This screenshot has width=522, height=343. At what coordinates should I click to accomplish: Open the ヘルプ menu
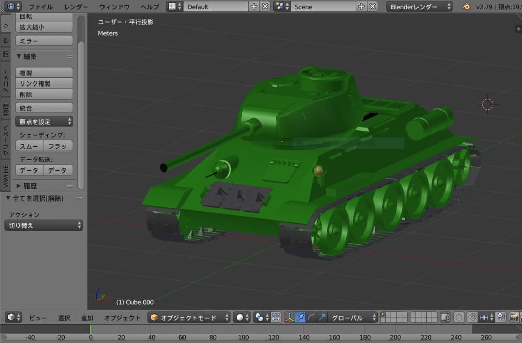150,7
